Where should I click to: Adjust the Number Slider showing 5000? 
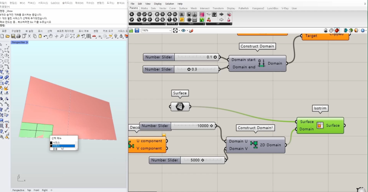[x=187, y=160]
